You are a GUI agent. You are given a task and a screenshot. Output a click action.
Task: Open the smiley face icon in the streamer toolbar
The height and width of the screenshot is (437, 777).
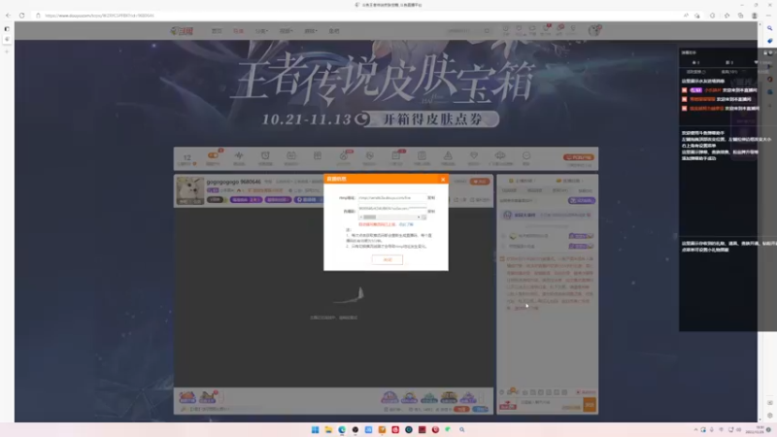[526, 157]
